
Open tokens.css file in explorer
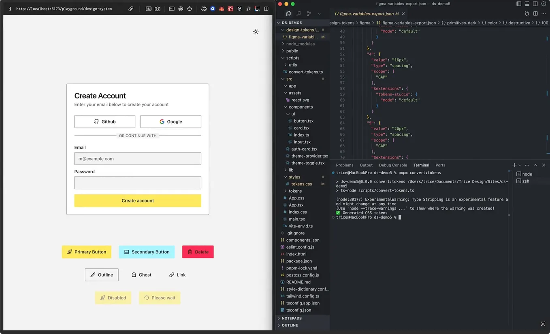point(303,184)
